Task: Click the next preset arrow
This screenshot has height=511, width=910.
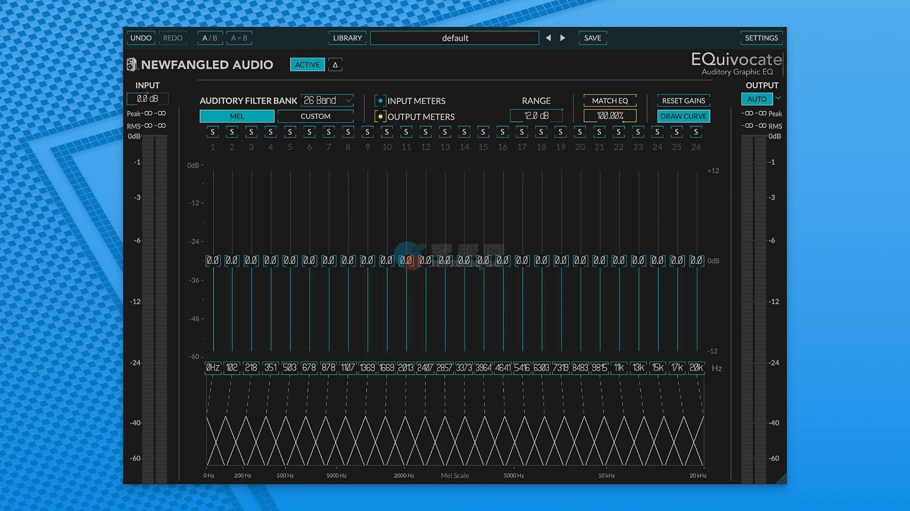Action: [563, 38]
